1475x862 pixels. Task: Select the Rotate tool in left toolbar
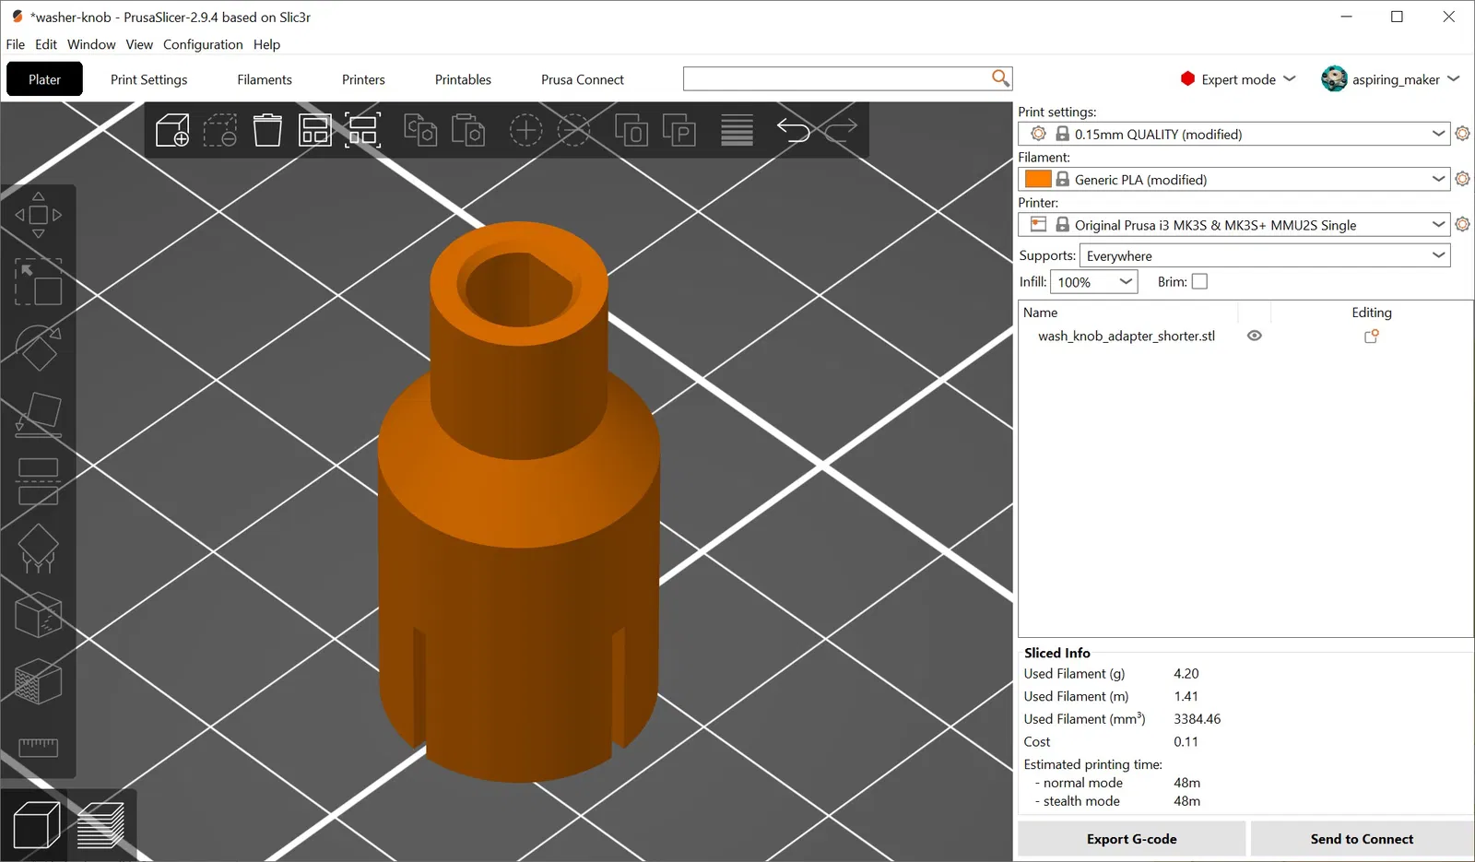click(38, 348)
